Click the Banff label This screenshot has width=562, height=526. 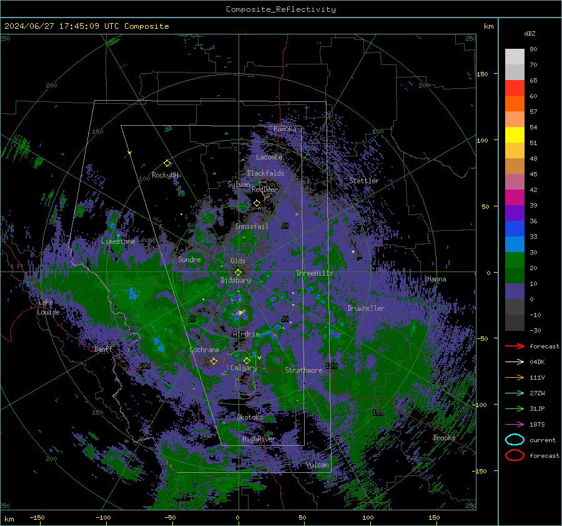(x=103, y=349)
